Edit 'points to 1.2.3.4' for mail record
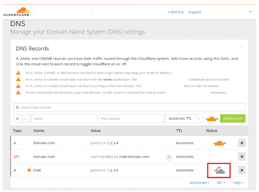The height and width of the screenshot is (192, 259). click(104, 170)
